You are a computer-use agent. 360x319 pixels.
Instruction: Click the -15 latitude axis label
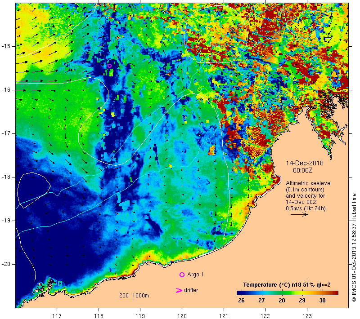click(x=5, y=46)
